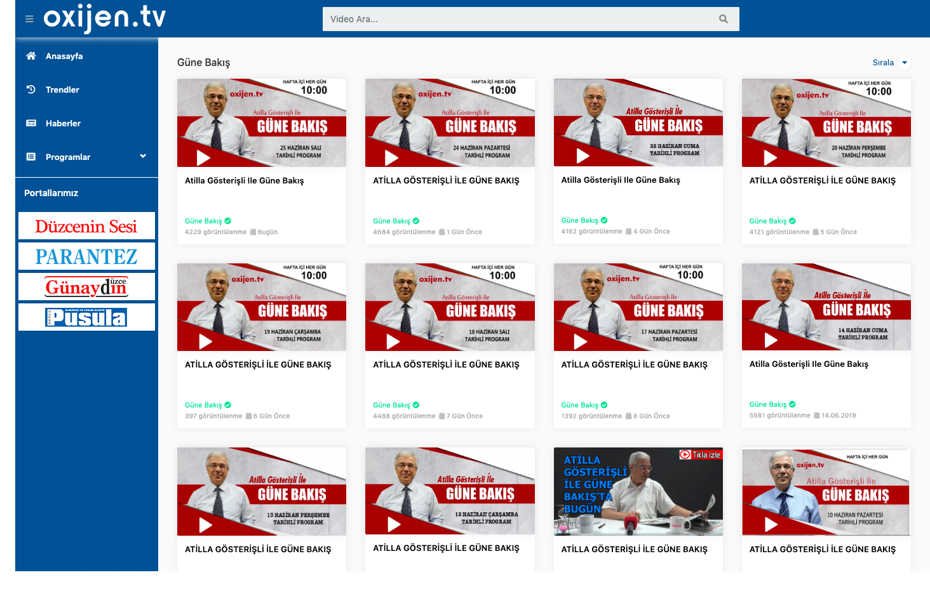Open the Tıkla izle studio thumbnail
The image size is (930, 589).
[x=638, y=491]
